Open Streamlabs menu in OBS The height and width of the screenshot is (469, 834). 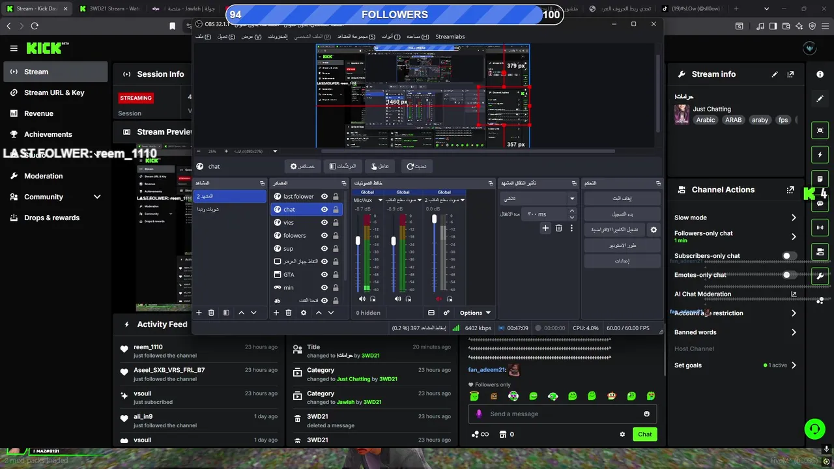pos(450,36)
